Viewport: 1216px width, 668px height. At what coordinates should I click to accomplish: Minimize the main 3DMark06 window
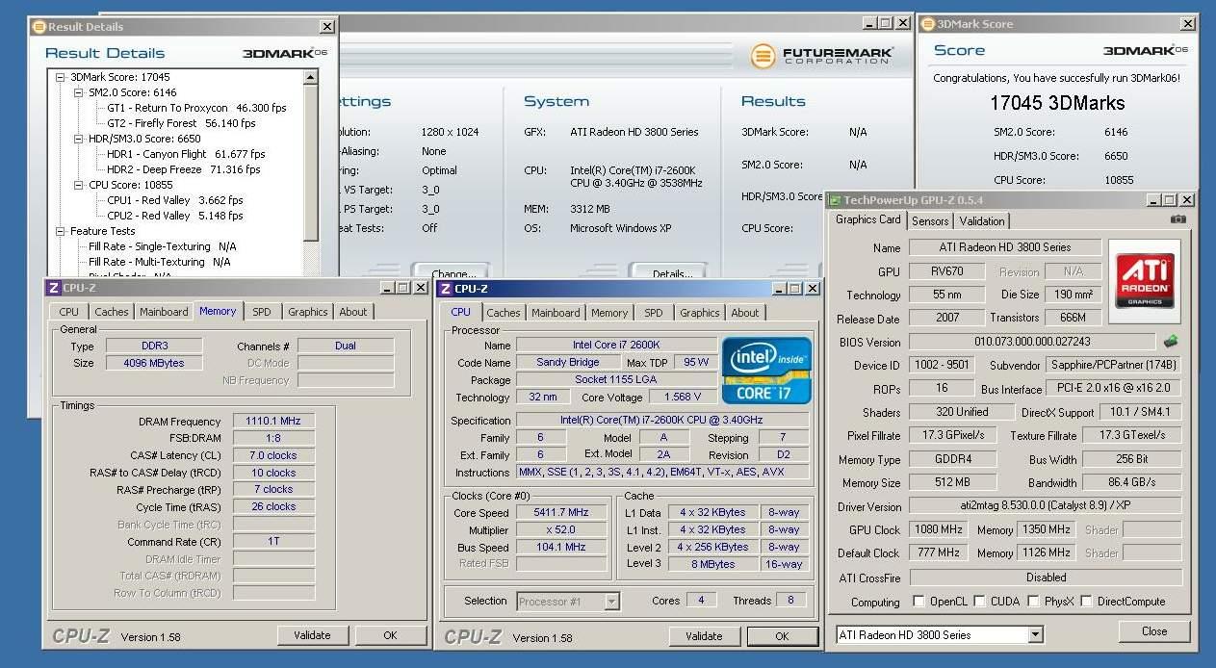(x=869, y=23)
